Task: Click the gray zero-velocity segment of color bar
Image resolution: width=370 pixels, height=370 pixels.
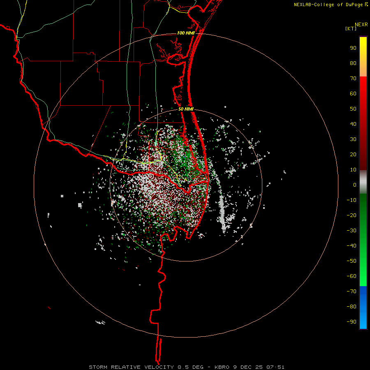Action: pyautogui.click(x=363, y=182)
